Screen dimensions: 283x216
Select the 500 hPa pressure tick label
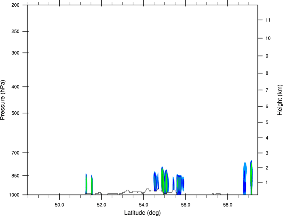coord(15,113)
